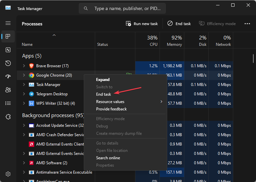Select the Processes sidebar icon

(8, 36)
